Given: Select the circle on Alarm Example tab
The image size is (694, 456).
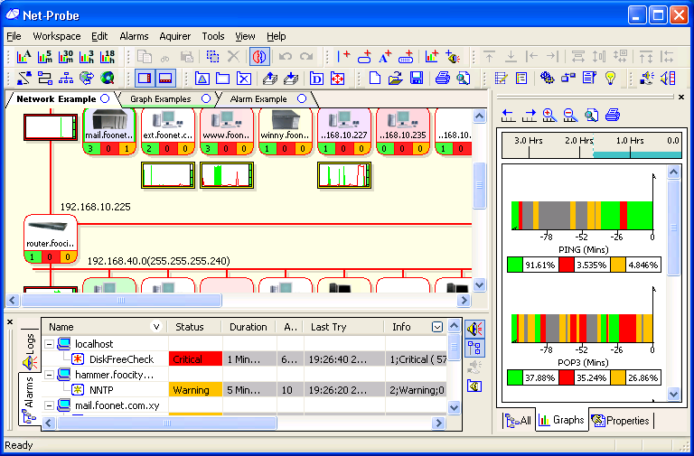Looking at the screenshot, I should [302, 98].
